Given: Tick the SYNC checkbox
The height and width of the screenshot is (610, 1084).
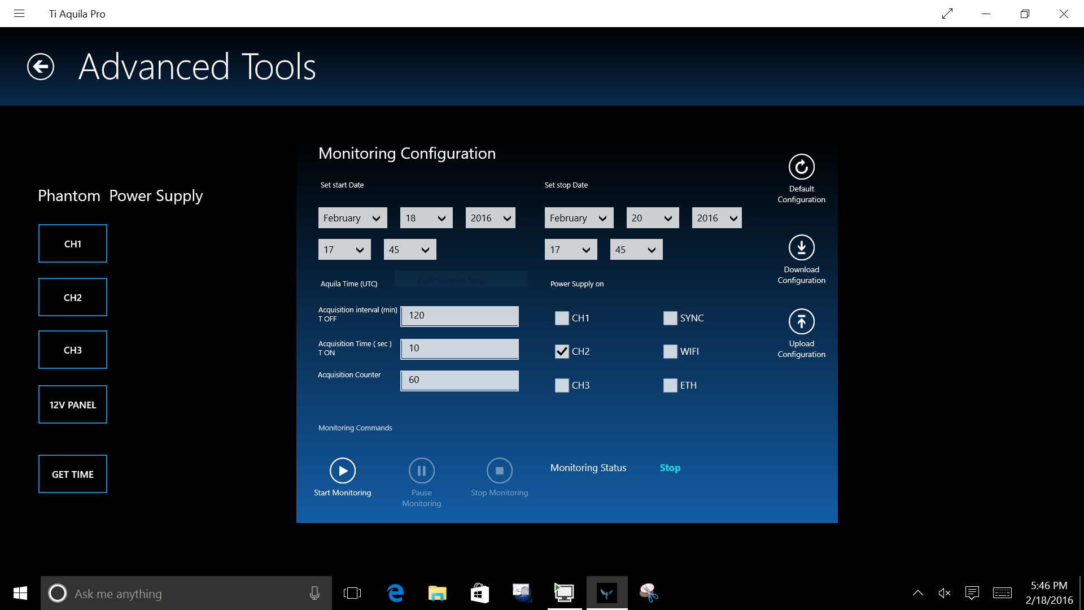Looking at the screenshot, I should [x=670, y=318].
